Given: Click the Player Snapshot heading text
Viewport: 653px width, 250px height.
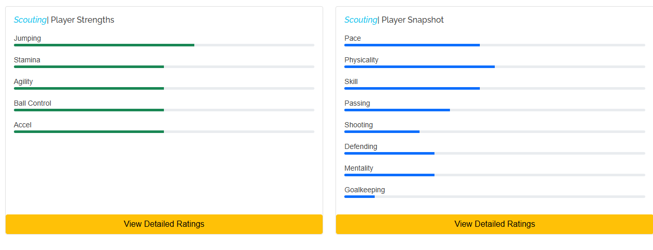Looking at the screenshot, I should 412,20.
